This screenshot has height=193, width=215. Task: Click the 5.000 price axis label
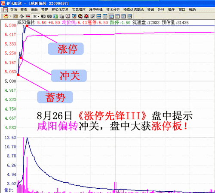(10, 81)
